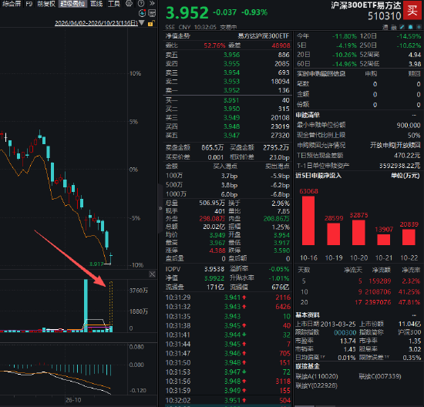424x407 pixels.
Task: Click the 52周高 value 4.94
Action: (415, 55)
